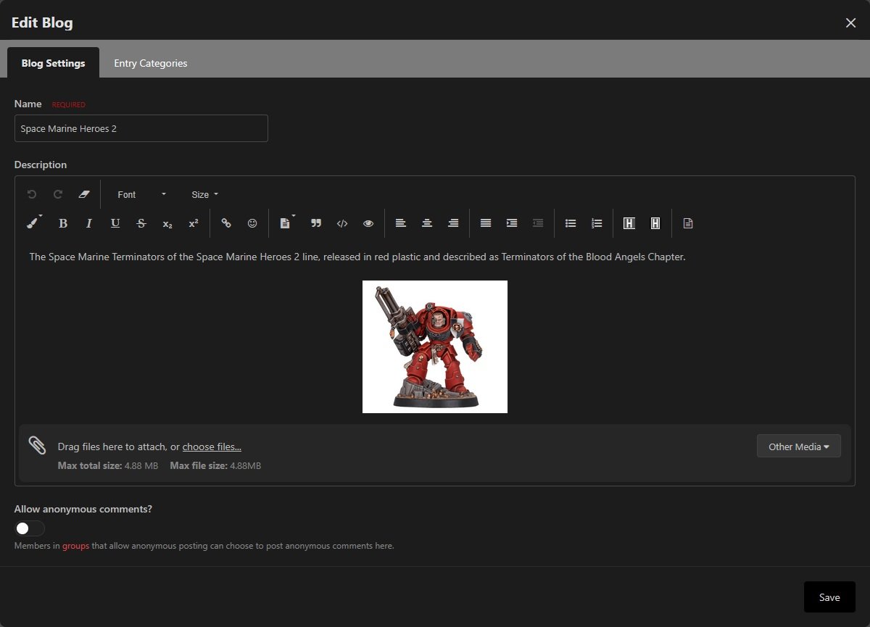Expand the Size dropdown

(204, 194)
